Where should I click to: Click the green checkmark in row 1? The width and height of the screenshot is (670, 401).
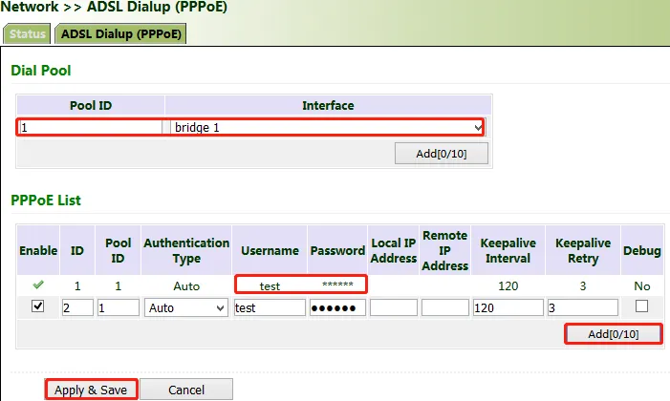point(38,285)
